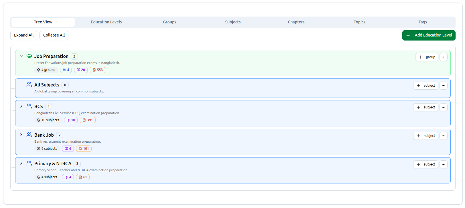Click Add Education Level button
465x208 pixels.
[429, 35]
